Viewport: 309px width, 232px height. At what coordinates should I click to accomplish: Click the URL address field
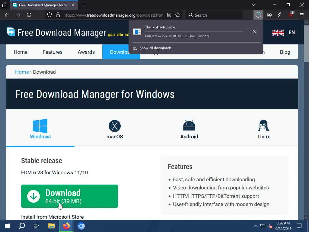tap(113, 15)
